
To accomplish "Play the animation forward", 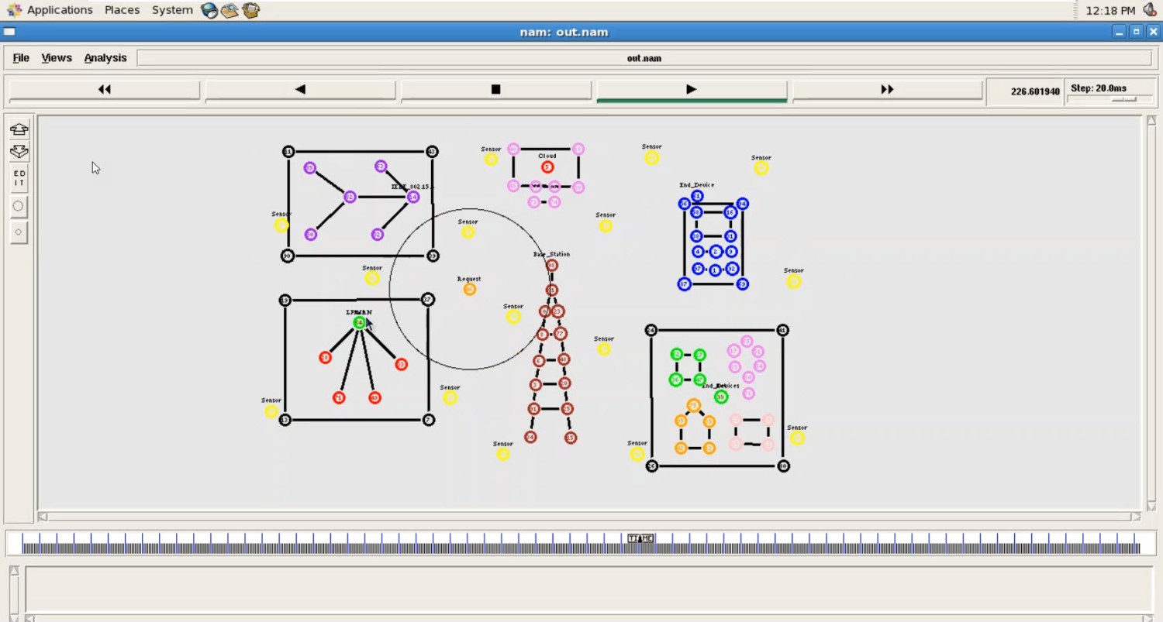I will point(691,90).
